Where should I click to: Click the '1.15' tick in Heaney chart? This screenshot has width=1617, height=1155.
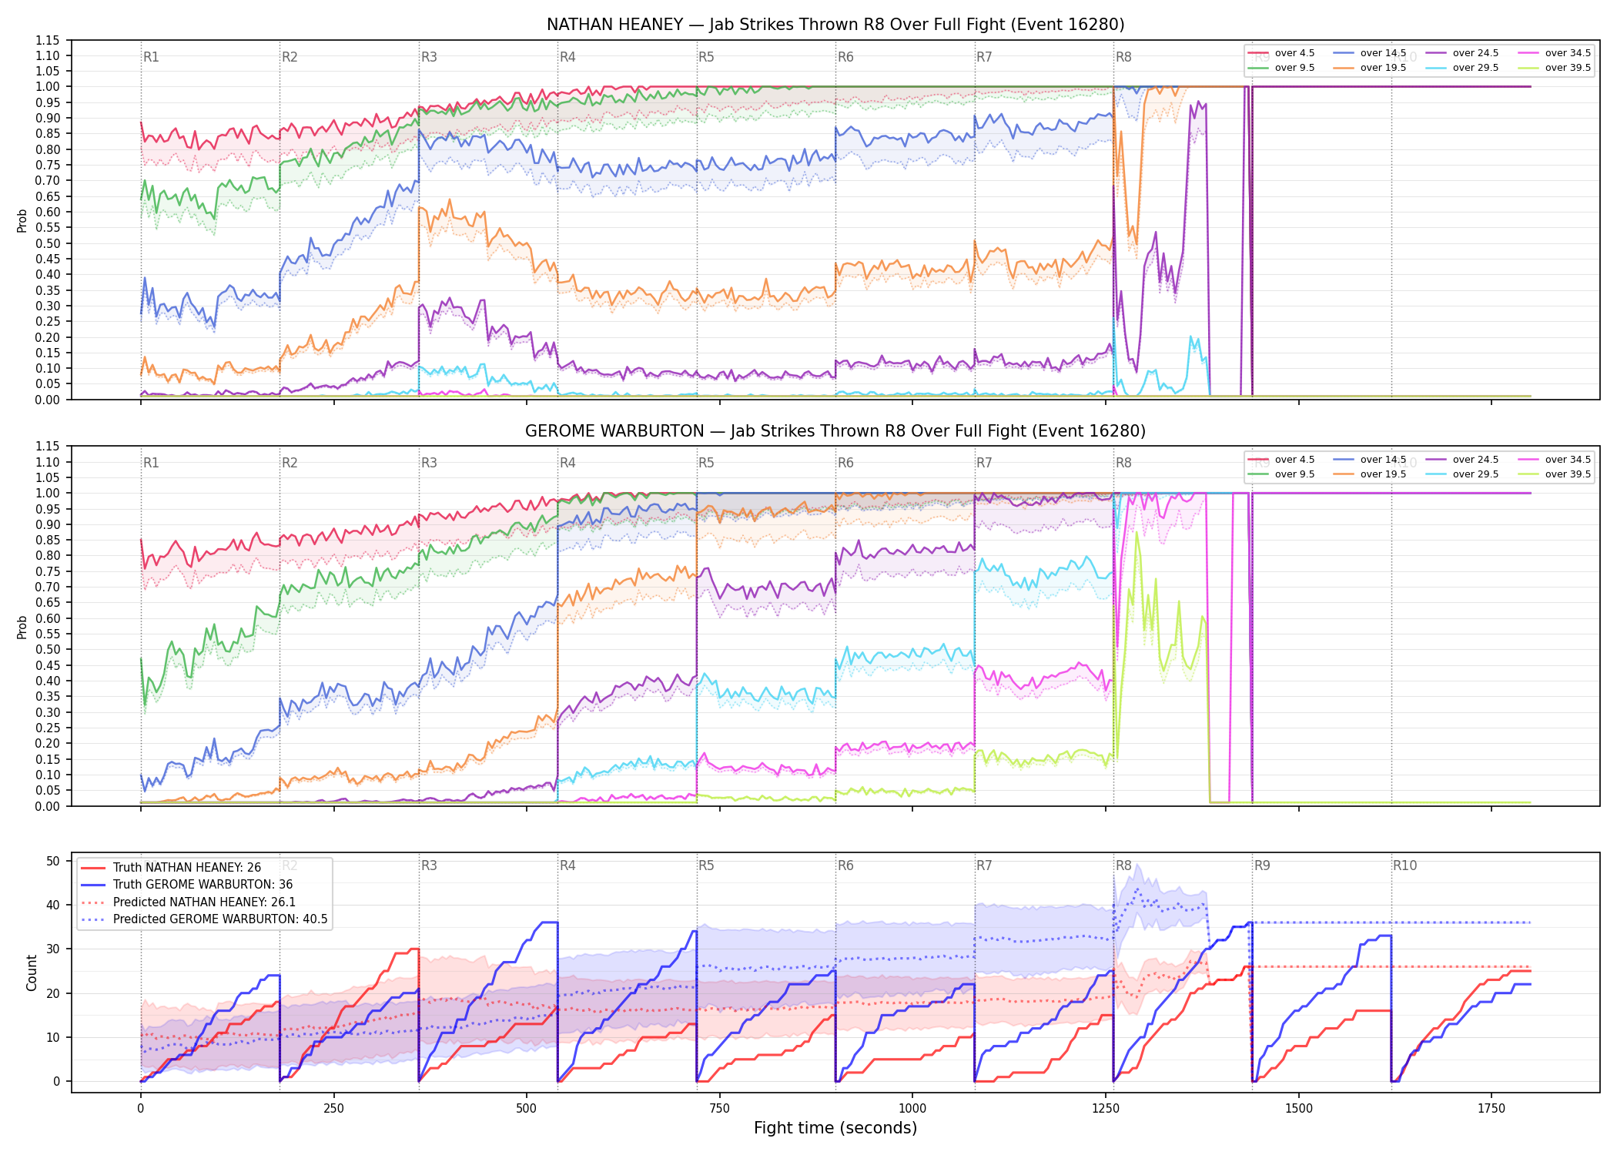point(47,40)
